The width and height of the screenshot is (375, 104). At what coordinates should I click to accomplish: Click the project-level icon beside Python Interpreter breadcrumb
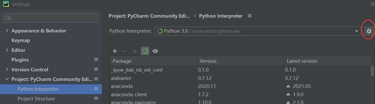(x=250, y=16)
